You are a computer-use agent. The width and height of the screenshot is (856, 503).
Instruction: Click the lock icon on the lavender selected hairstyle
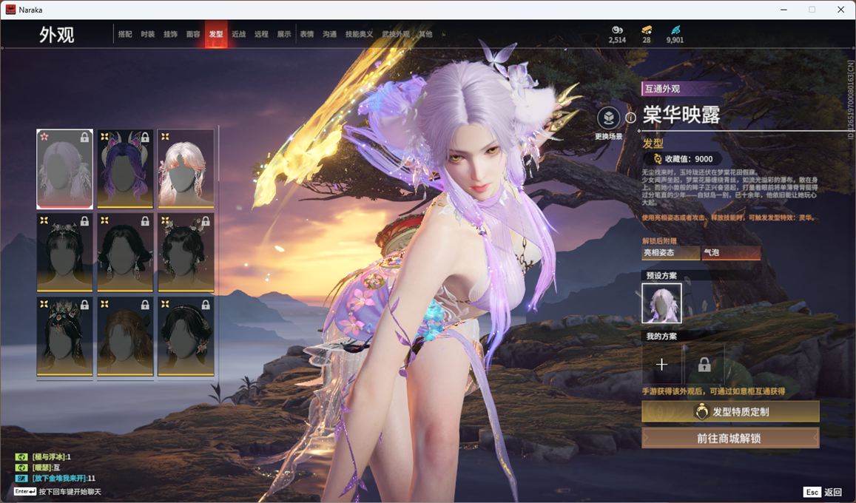84,138
